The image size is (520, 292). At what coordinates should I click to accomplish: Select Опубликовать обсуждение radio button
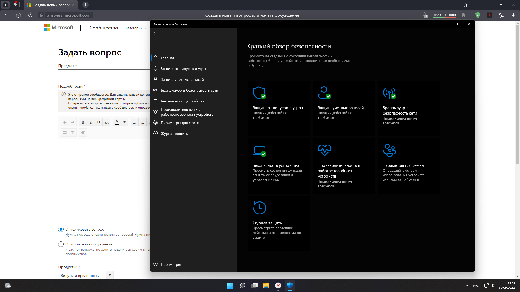tap(61, 244)
